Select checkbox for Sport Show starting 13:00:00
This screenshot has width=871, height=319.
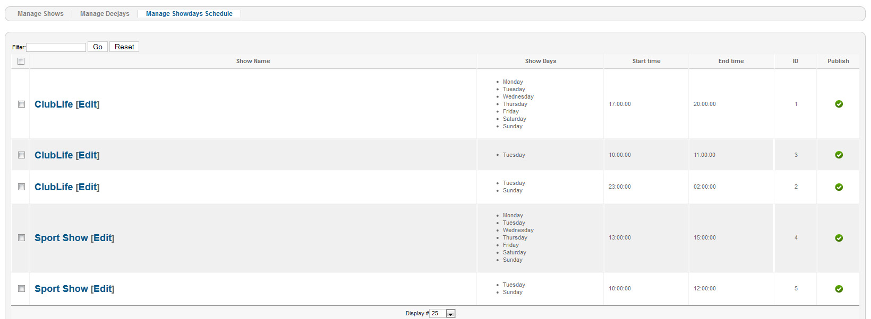coord(21,238)
